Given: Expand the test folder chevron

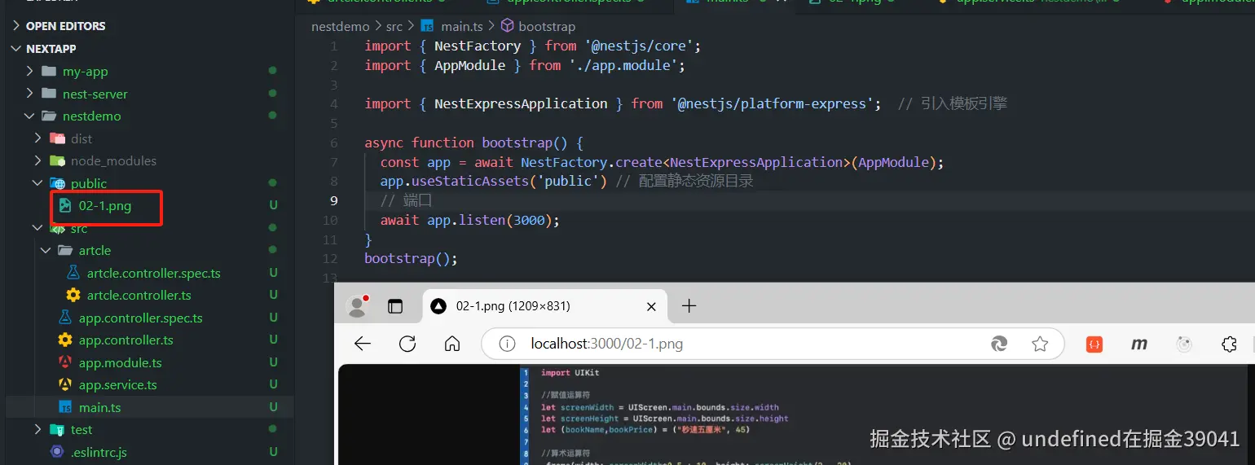Looking at the screenshot, I should pos(37,429).
